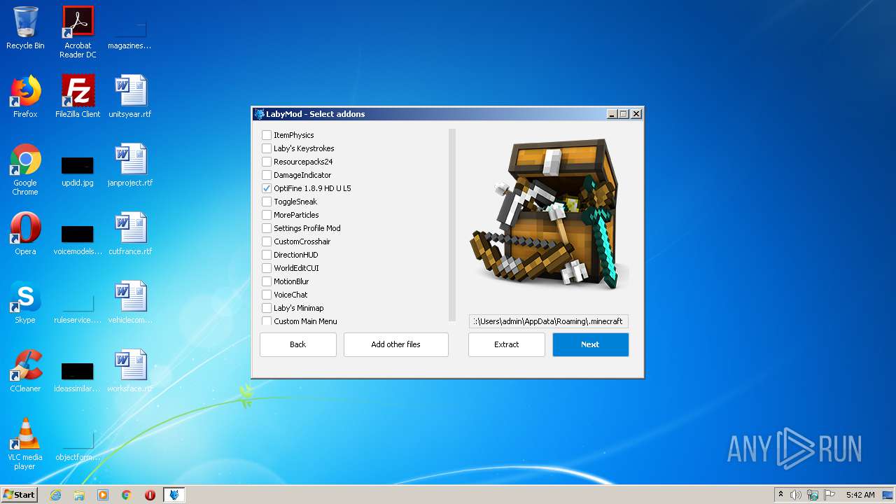Open the network status tray icon
This screenshot has height=504, width=896.
click(813, 495)
